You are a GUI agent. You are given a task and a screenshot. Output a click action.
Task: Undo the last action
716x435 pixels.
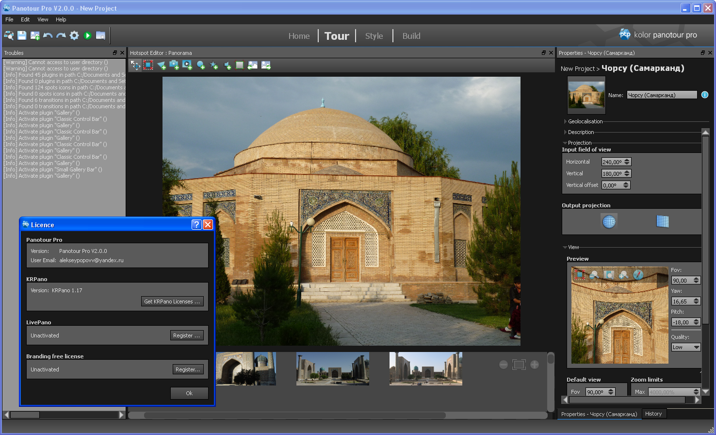click(48, 35)
